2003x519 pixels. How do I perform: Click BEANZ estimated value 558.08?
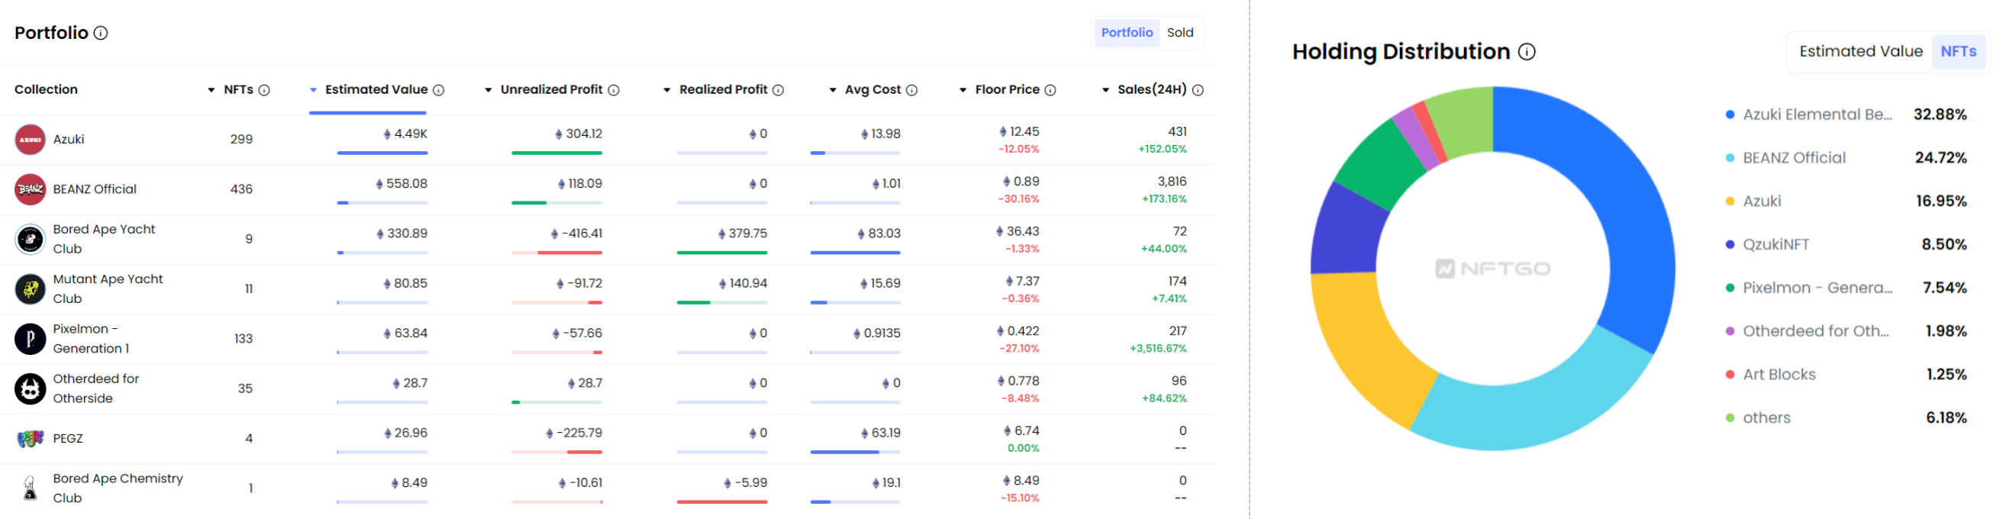[x=402, y=184]
